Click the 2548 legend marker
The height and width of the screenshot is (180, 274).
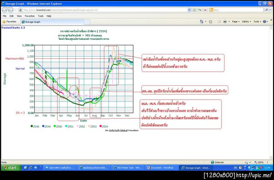coord(32,126)
